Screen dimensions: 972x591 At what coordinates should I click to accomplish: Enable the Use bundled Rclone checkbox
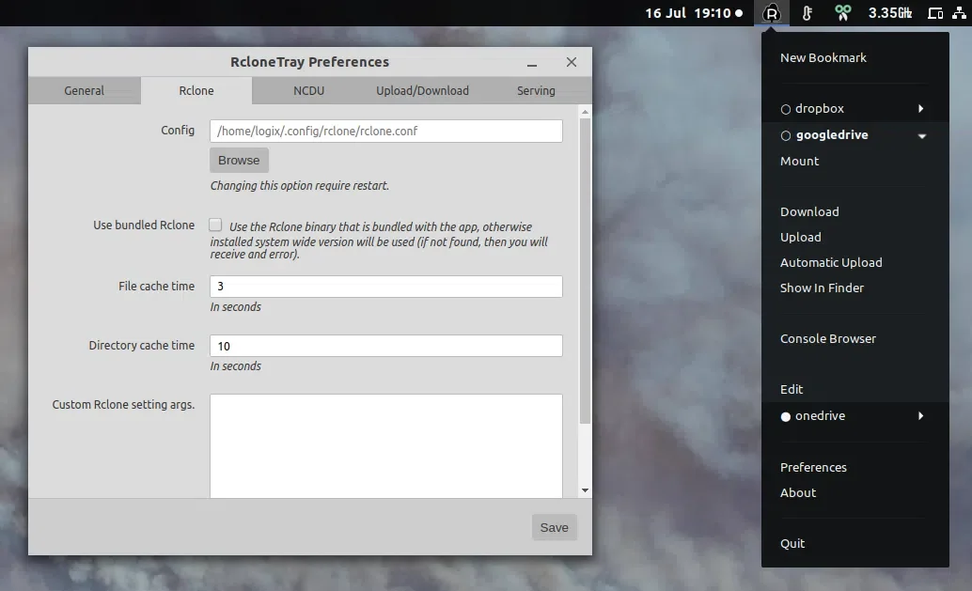coord(215,225)
